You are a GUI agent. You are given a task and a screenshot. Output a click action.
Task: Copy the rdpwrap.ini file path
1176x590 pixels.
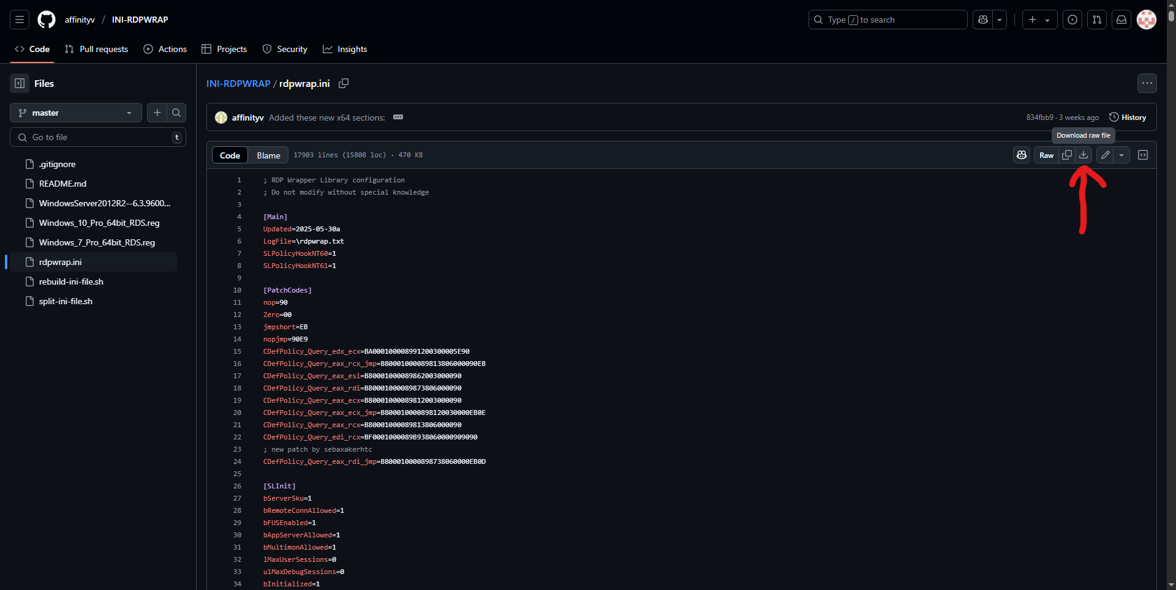click(344, 83)
